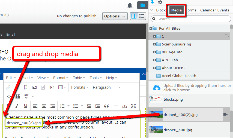Open the find and replace binoculars tool
233x138 pixels.
[18, 96]
